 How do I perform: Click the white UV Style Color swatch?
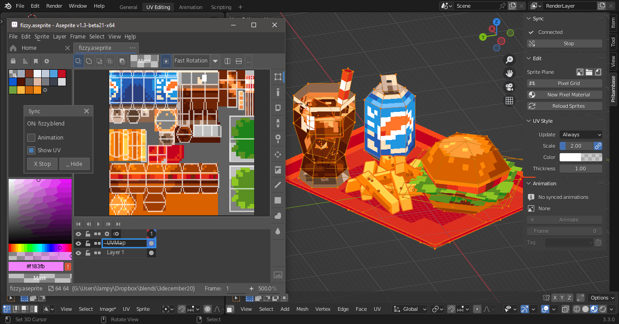(581, 157)
